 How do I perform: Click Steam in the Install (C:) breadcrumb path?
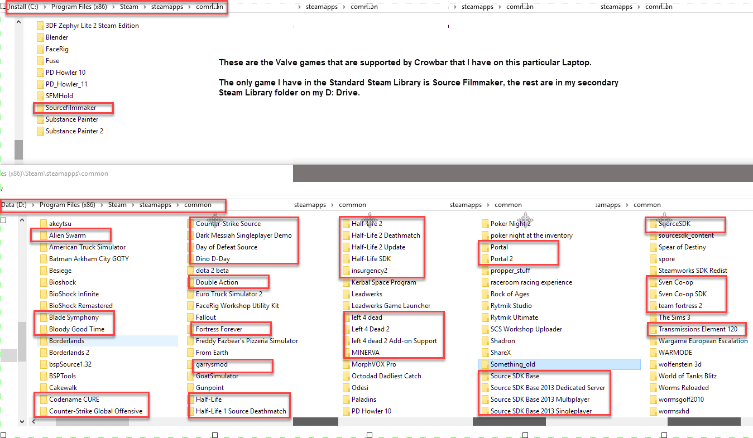pos(129,7)
